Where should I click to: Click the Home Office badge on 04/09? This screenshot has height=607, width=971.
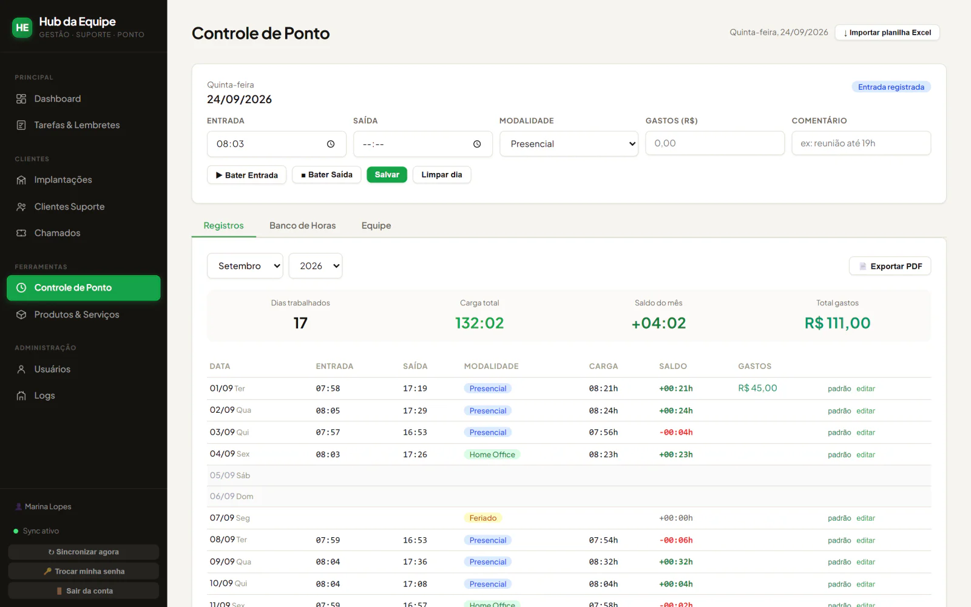[492, 455]
